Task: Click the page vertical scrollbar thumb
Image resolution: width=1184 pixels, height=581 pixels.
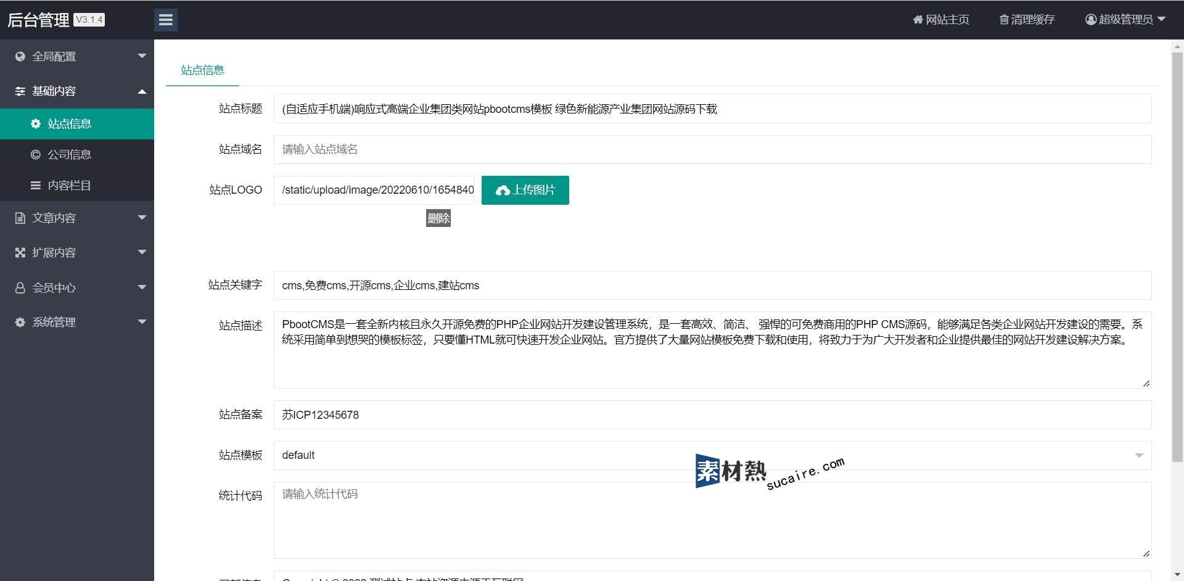Action: point(1177,257)
